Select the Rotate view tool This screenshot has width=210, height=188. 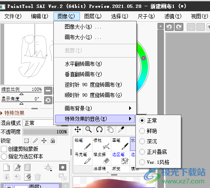point(99,130)
